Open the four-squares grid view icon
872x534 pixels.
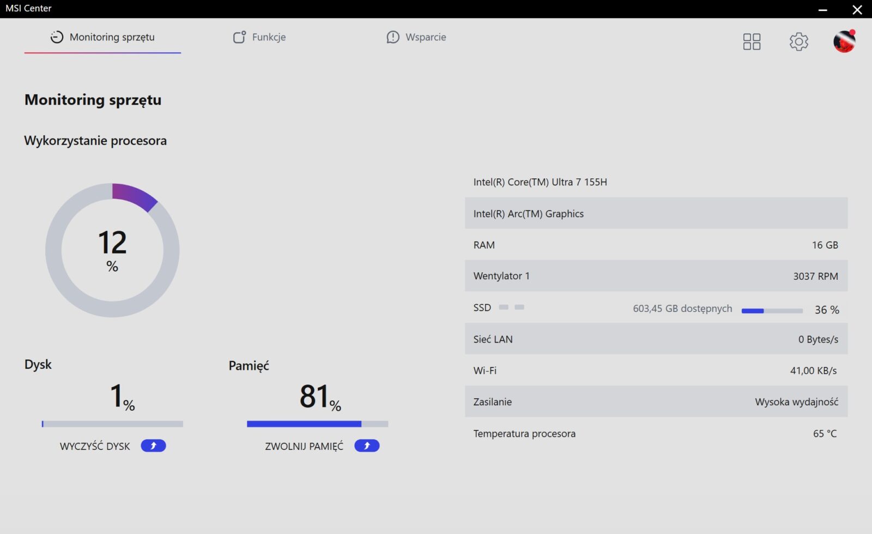point(752,41)
